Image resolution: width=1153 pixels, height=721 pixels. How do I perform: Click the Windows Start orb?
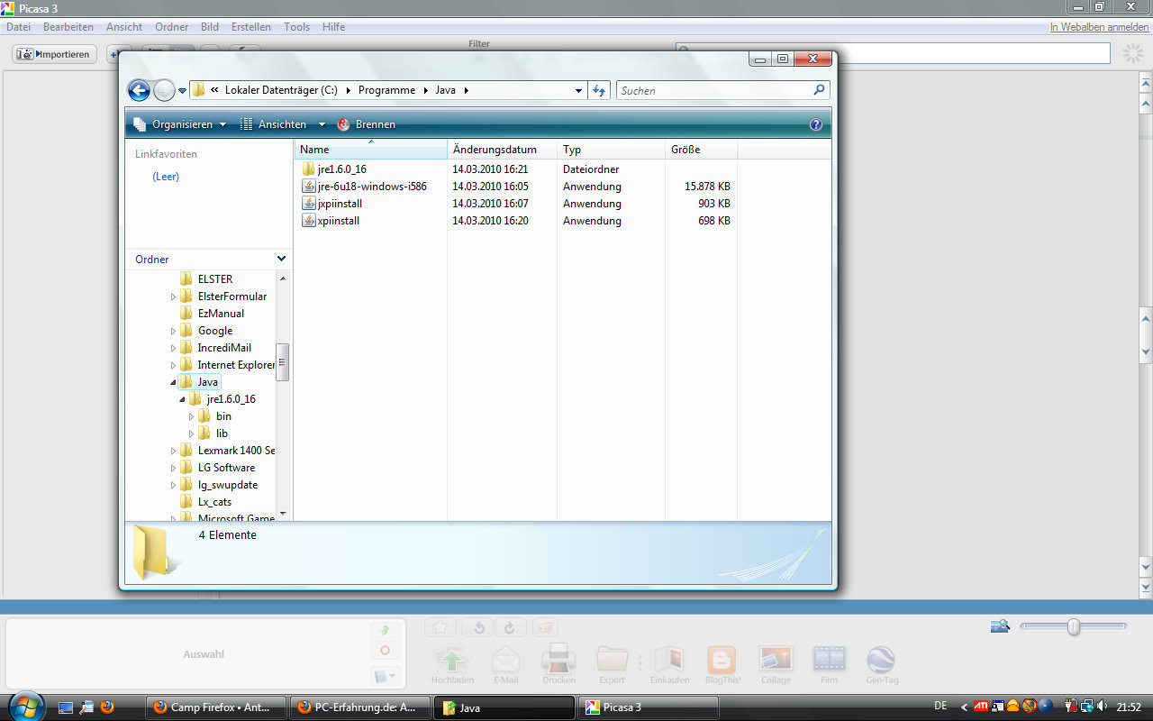[x=24, y=706]
